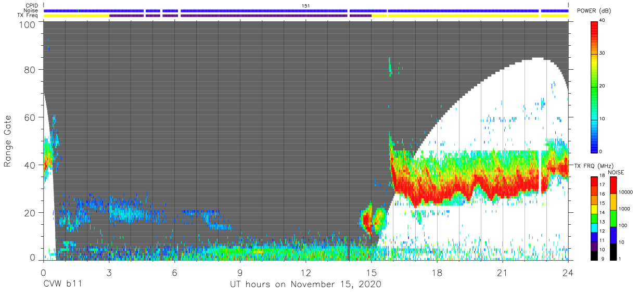The height and width of the screenshot is (295, 639).
Task: Click x-axis hour tick '24'
Action: [x=568, y=273]
